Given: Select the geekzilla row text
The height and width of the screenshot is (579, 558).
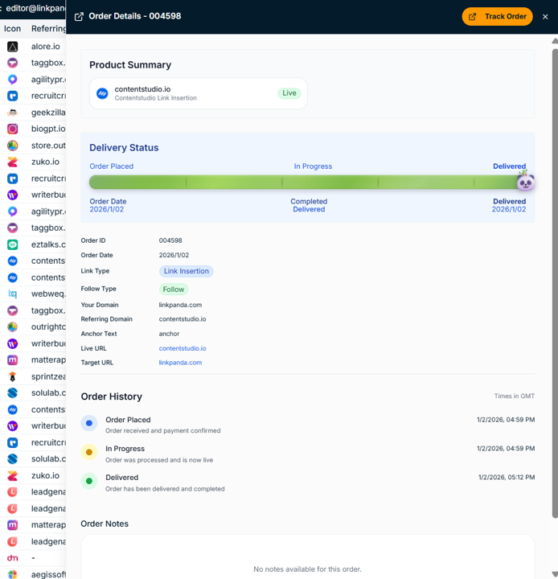Looking at the screenshot, I should coord(48,113).
